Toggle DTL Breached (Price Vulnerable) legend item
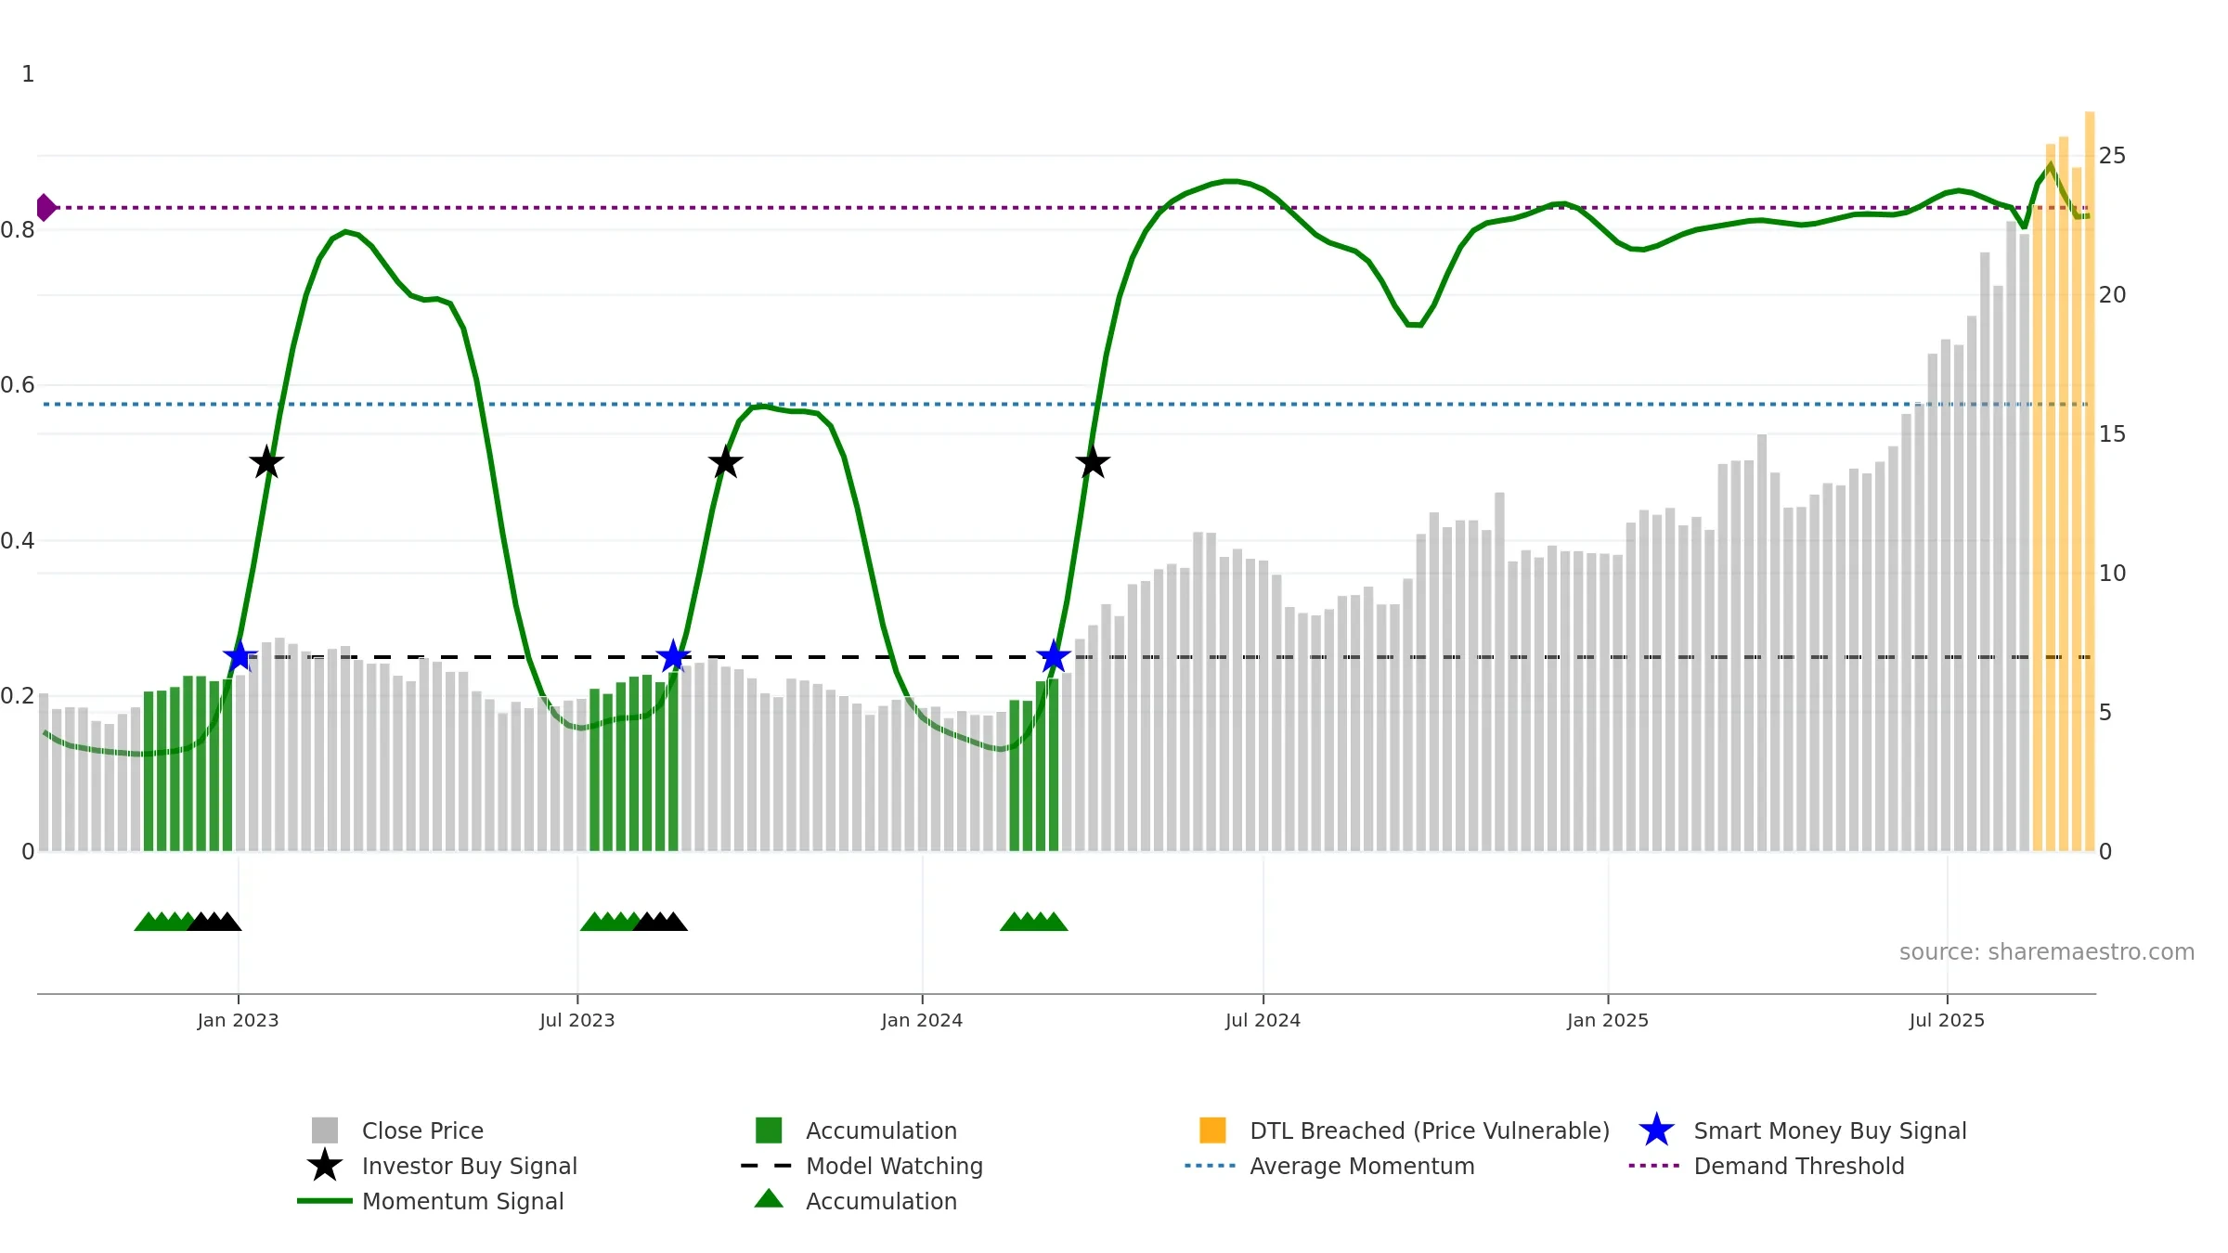The height and width of the screenshot is (1253, 2228). tap(1429, 1130)
